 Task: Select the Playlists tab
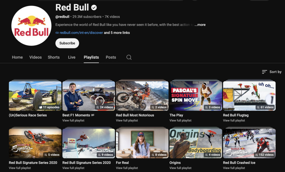click(x=91, y=57)
